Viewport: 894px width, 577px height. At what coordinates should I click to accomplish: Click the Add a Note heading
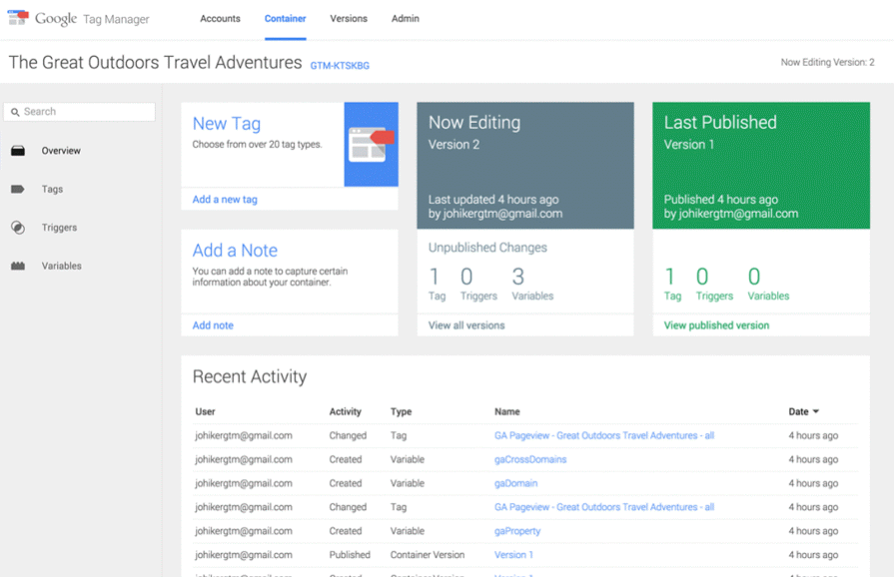coord(235,251)
